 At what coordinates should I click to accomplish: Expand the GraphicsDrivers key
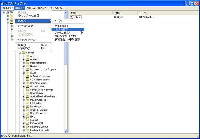[x=24, y=110]
